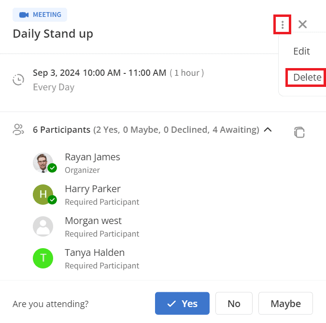Click the participants group icon
The image size is (326, 323).
coord(18,129)
